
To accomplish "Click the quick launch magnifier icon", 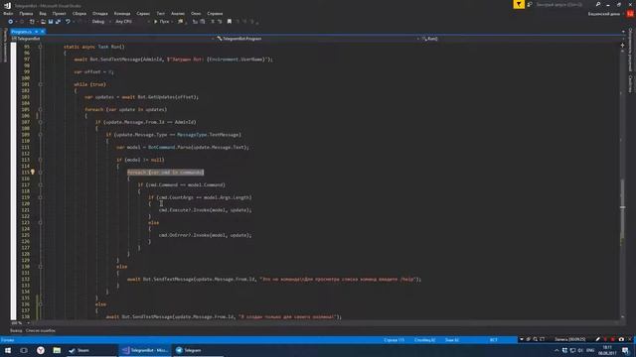I will click(598, 4).
